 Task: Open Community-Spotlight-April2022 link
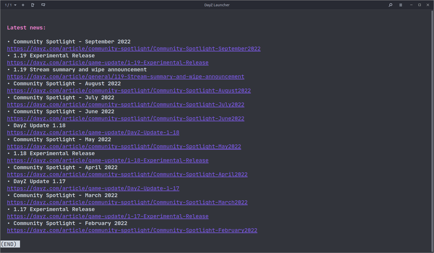[x=127, y=174]
